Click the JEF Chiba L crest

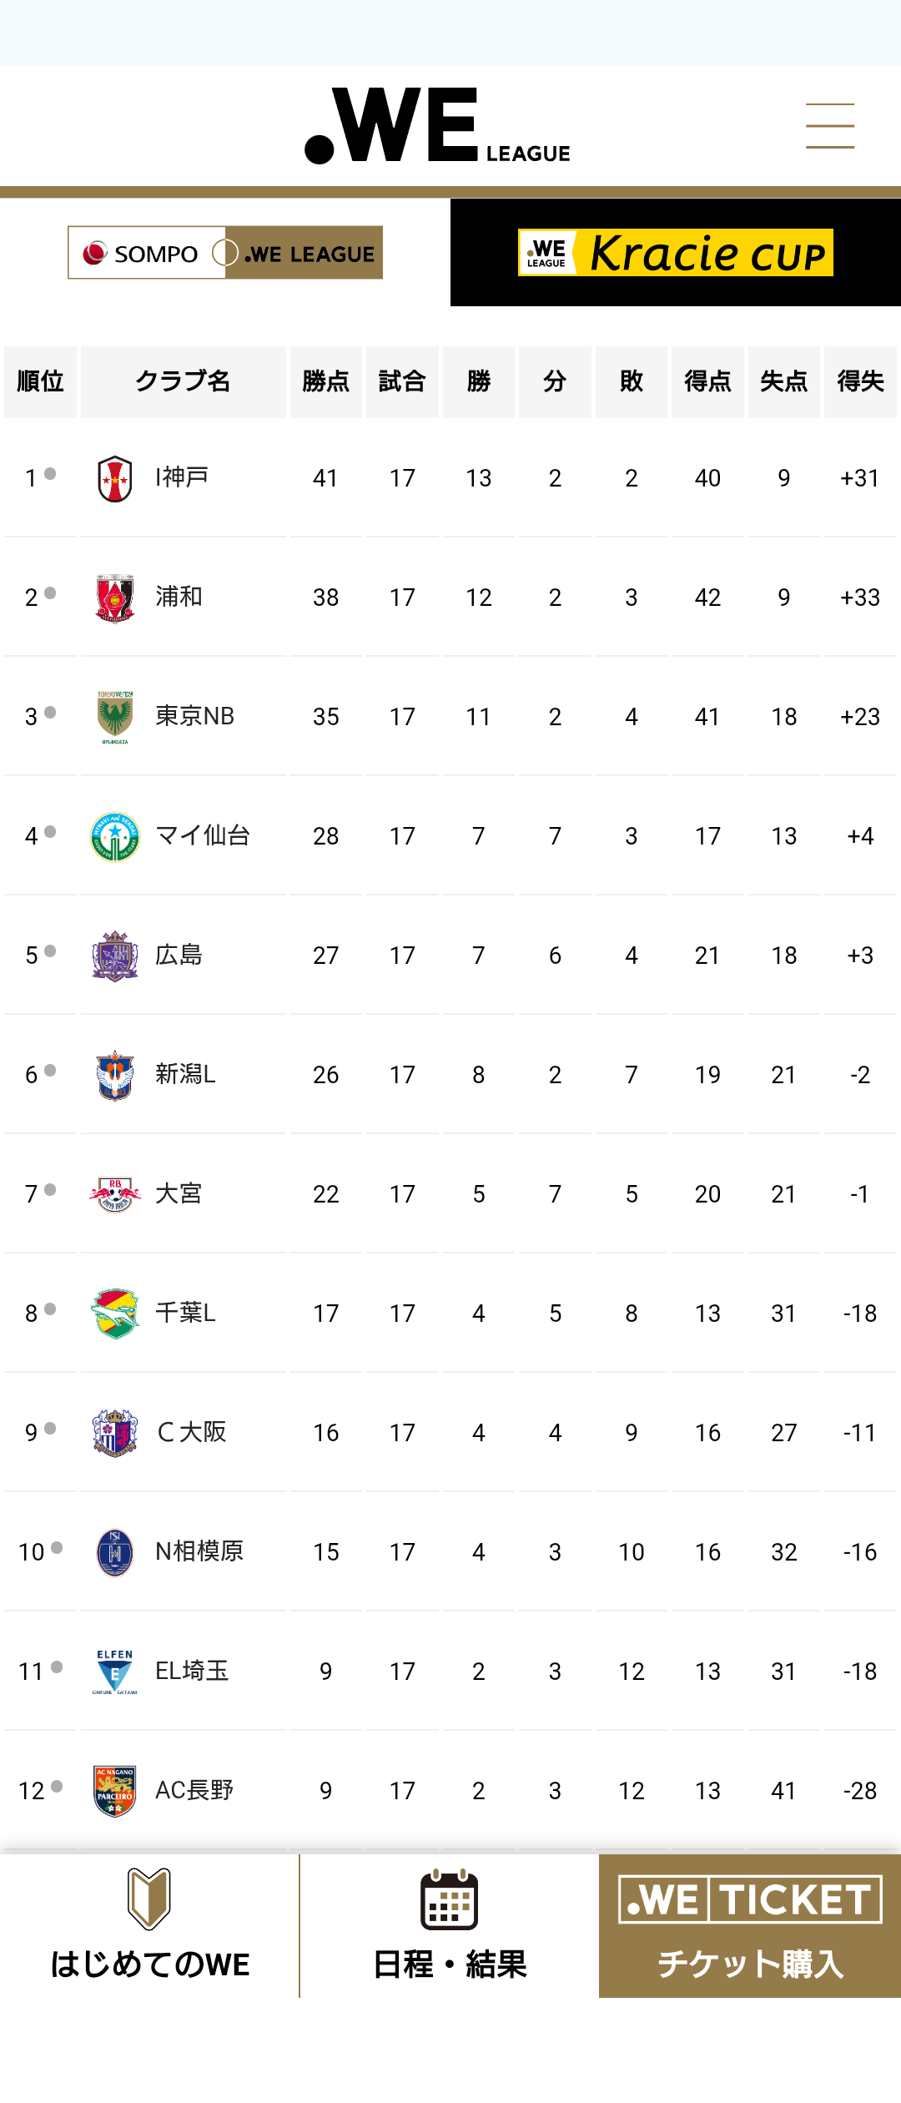115,1314
